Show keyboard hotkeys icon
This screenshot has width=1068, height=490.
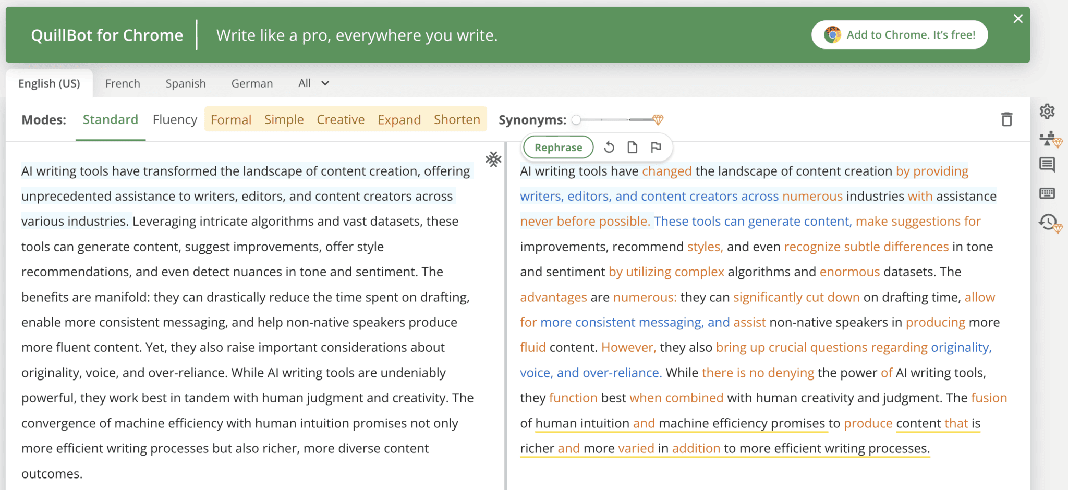(1047, 193)
